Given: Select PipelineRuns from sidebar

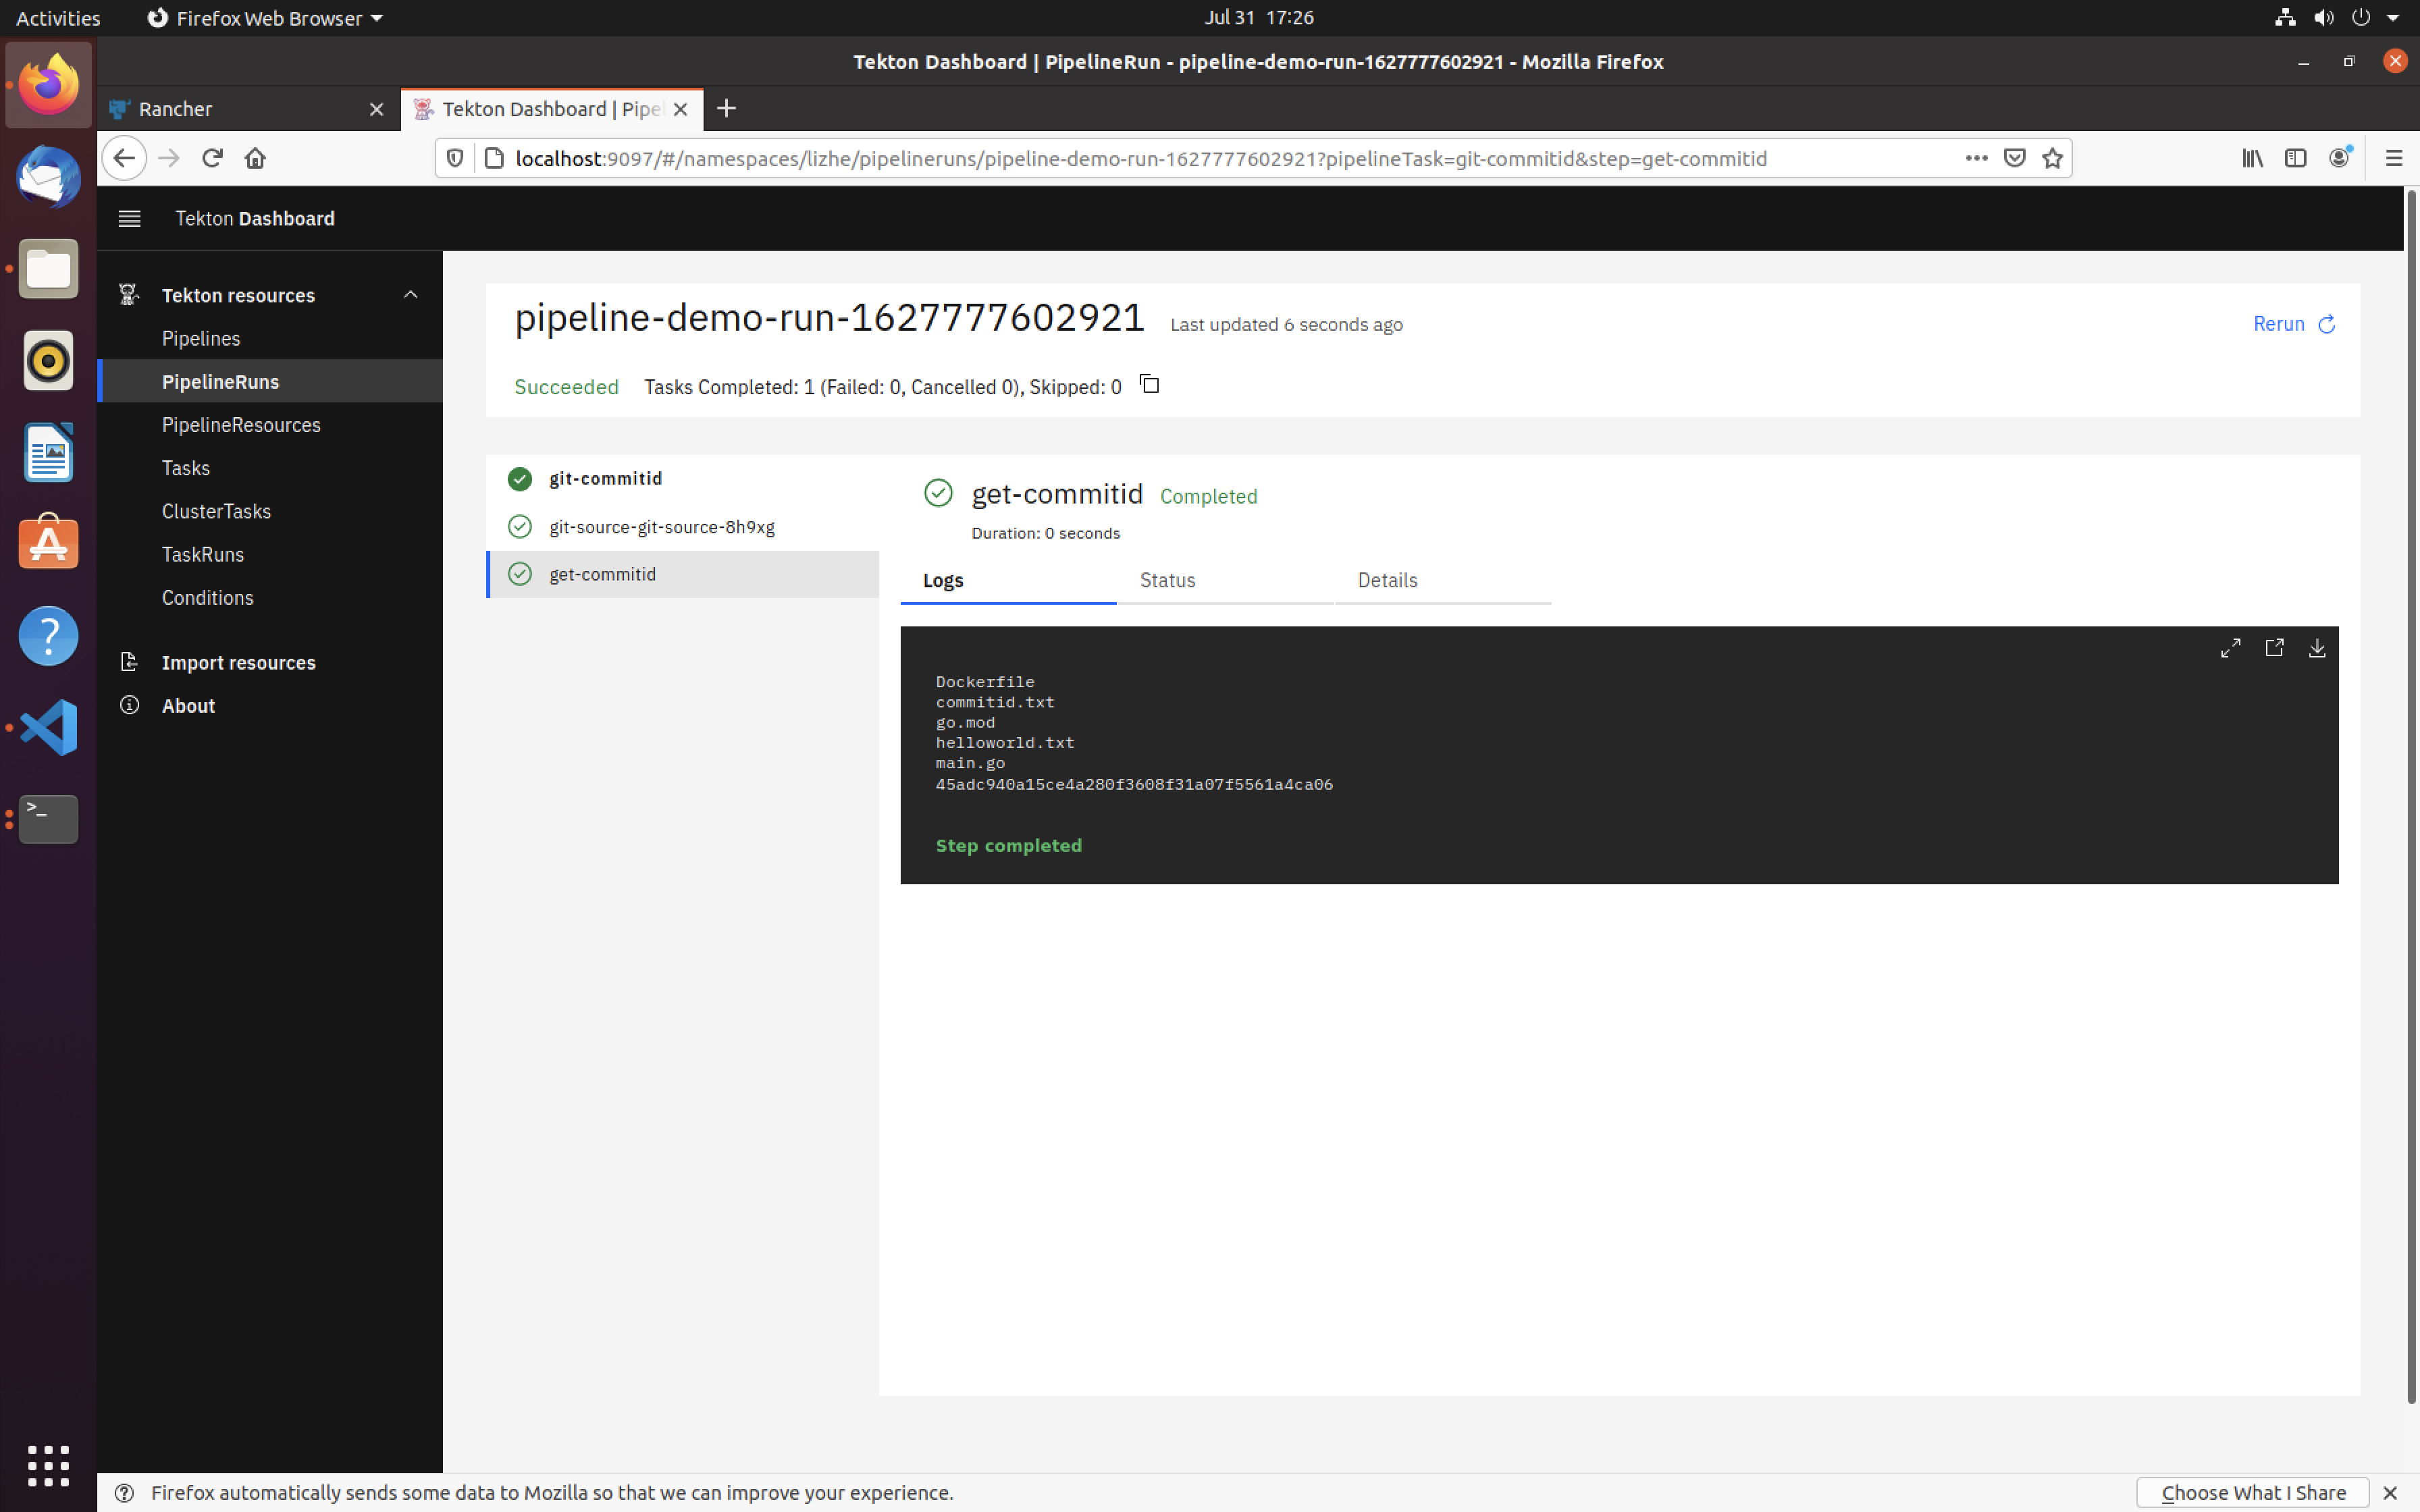Looking at the screenshot, I should coord(218,380).
